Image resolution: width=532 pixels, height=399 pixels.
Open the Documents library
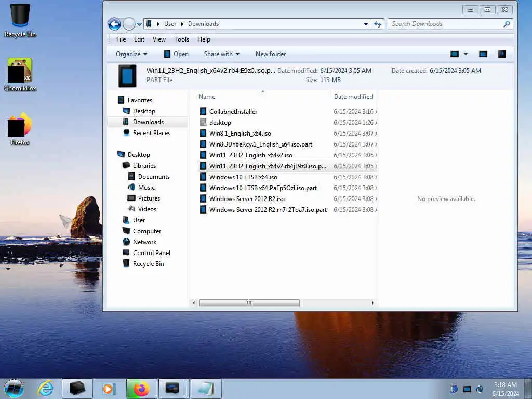click(x=153, y=177)
